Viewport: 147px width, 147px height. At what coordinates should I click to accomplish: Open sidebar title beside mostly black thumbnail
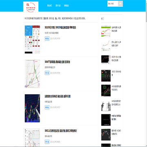[116, 118]
